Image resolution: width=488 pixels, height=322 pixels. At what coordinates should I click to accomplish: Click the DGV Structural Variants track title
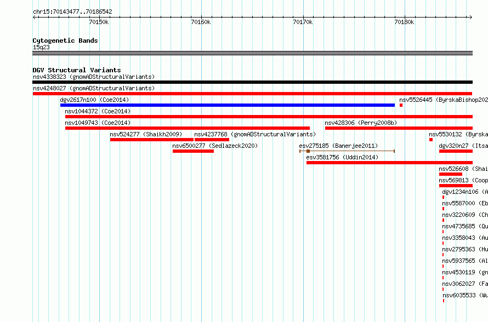coord(77,70)
